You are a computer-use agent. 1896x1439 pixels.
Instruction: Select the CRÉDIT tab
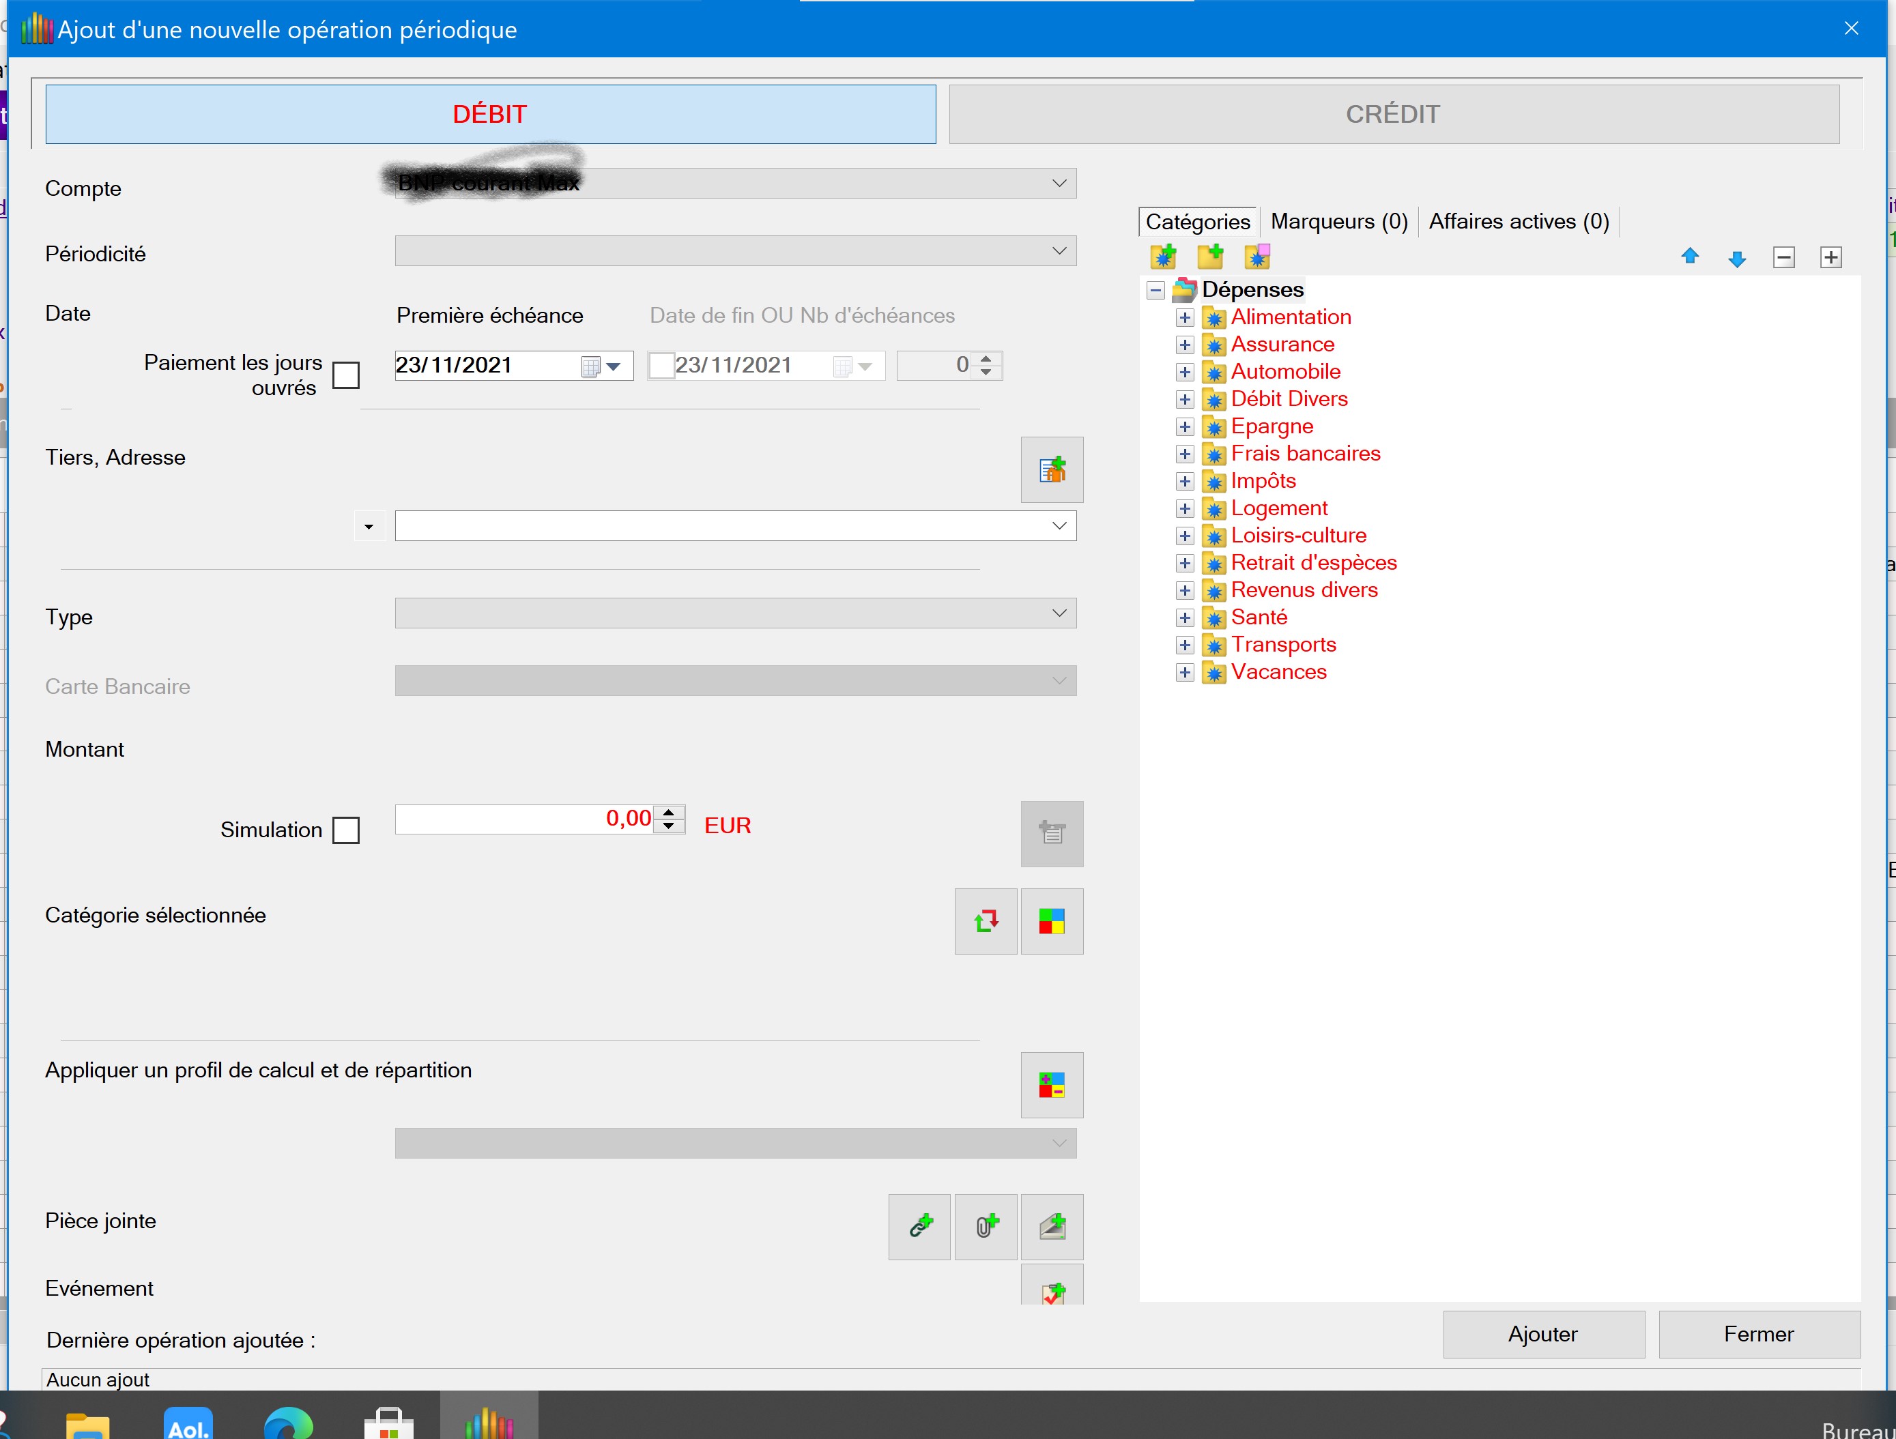(x=1393, y=114)
